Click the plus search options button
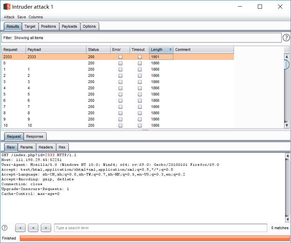Image resolution: width=291 pixels, height=243 pixels. click(33, 228)
